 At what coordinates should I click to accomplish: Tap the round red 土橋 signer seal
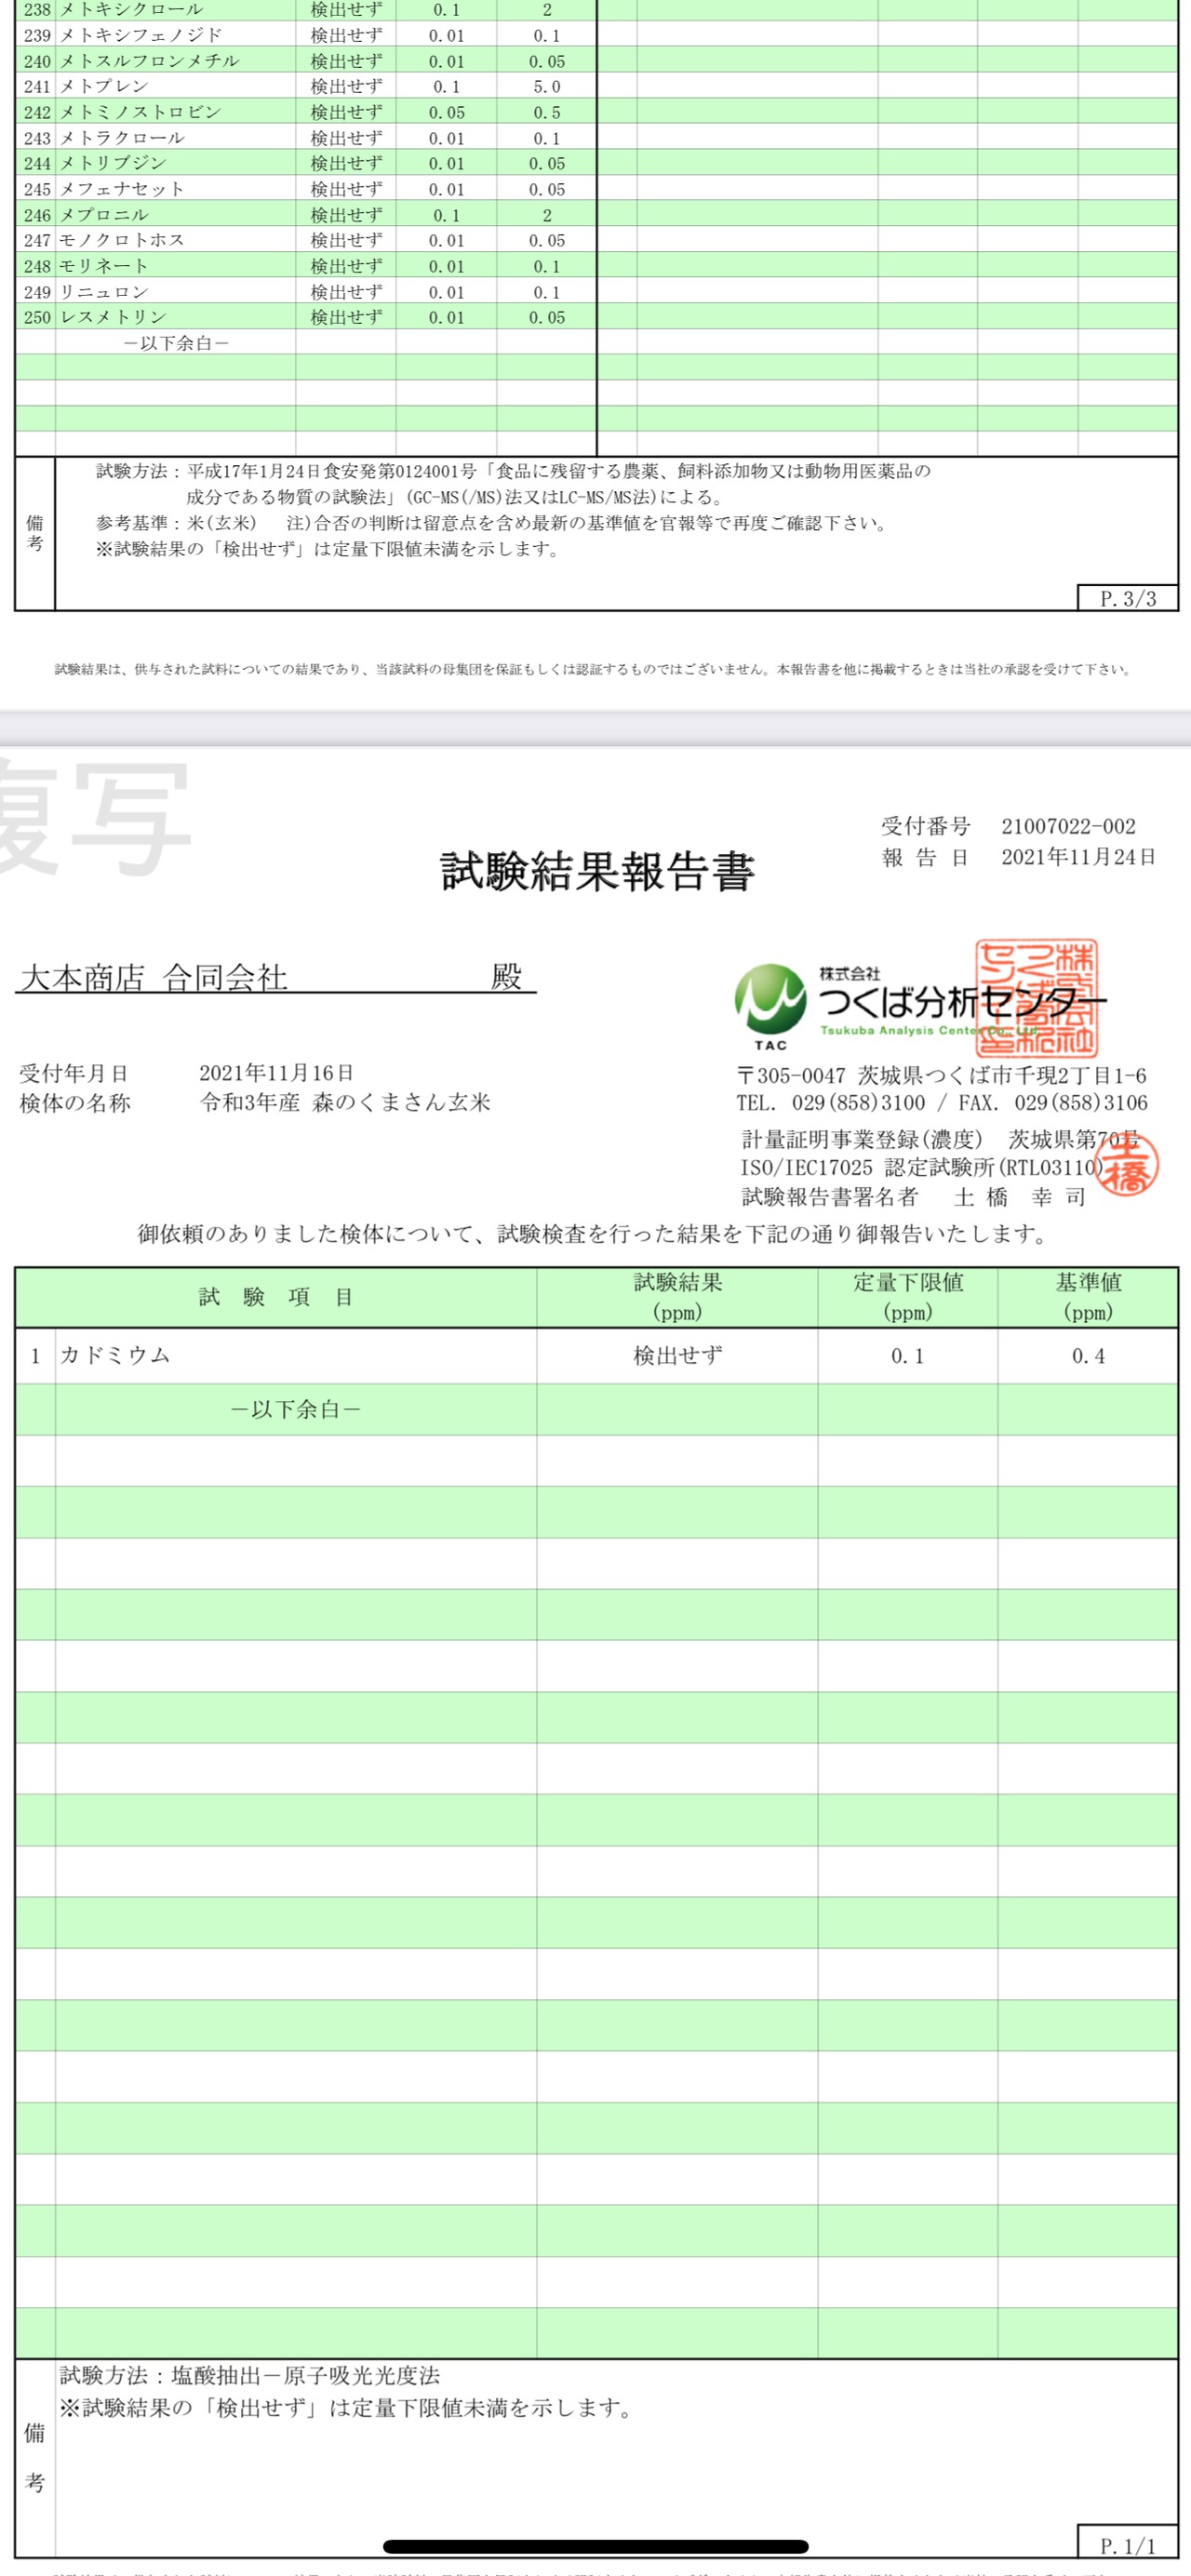[x=1127, y=1164]
